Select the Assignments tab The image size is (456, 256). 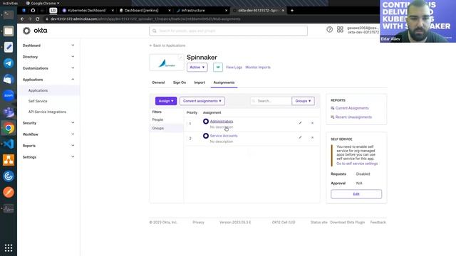(x=224, y=82)
